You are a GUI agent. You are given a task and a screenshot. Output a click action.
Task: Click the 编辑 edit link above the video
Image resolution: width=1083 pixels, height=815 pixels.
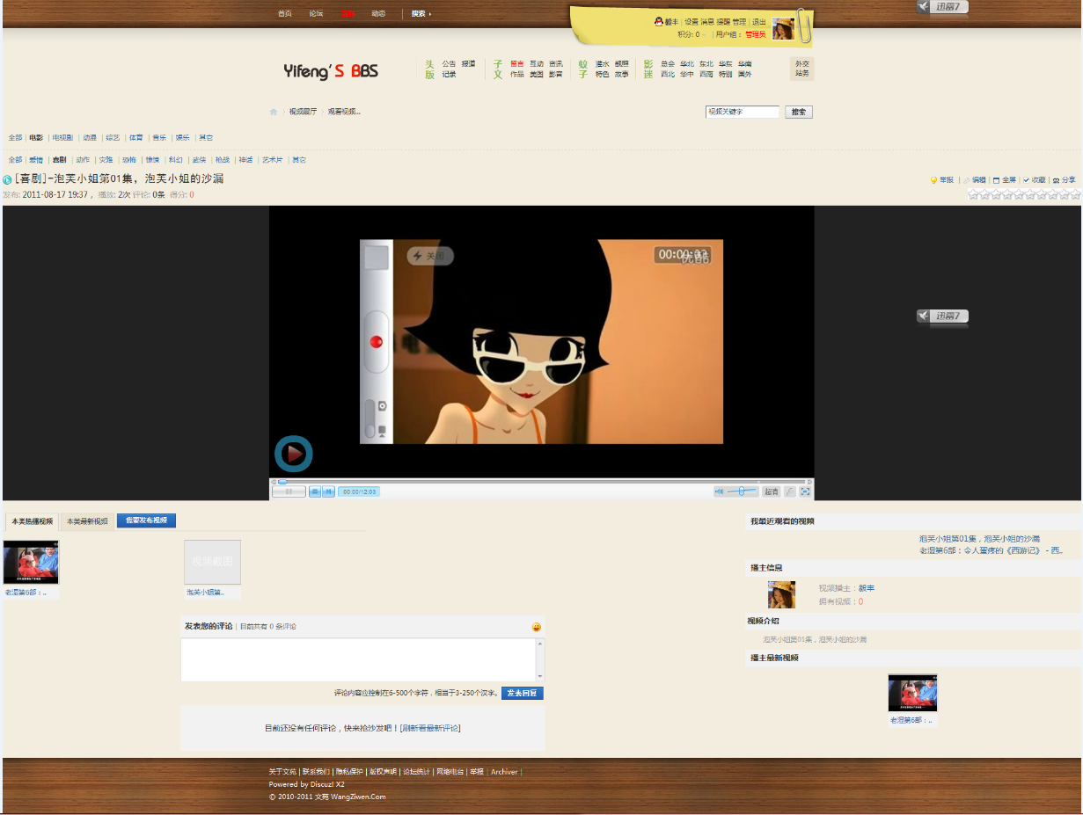tap(975, 179)
